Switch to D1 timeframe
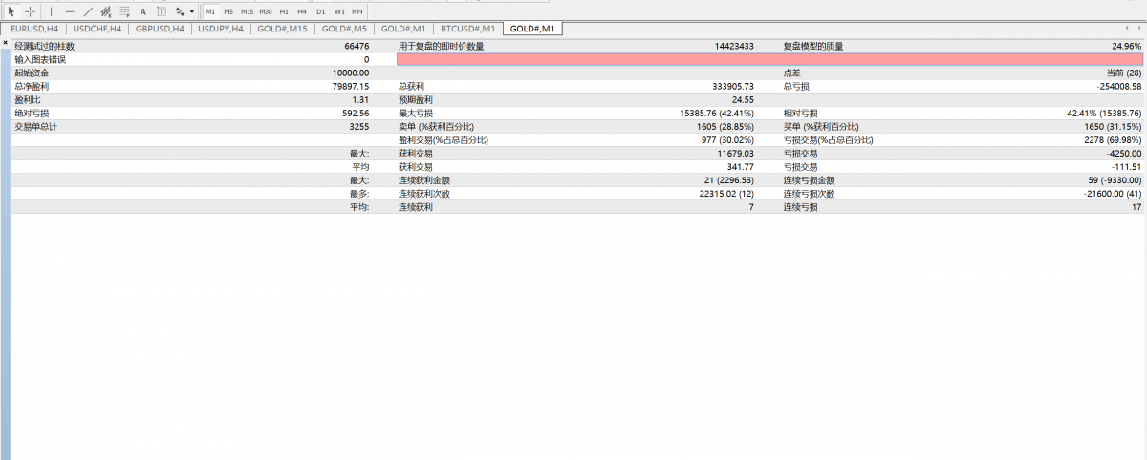 point(320,11)
